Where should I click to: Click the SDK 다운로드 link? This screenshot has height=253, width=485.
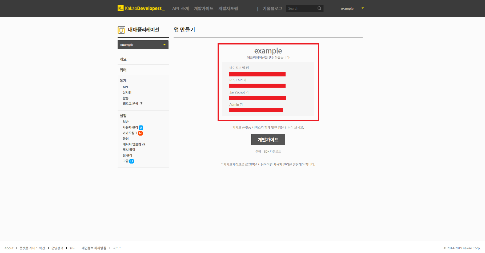pos(272,152)
